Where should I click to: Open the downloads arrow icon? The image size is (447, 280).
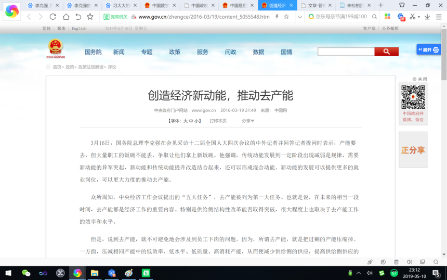(x=427, y=17)
